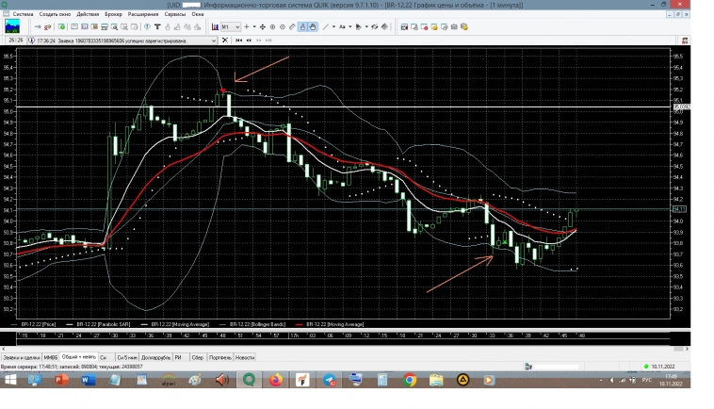Image resolution: width=714 pixels, height=409 pixels.
Task: Click the PowerPoint icon in taskbar
Action: pos(61,380)
